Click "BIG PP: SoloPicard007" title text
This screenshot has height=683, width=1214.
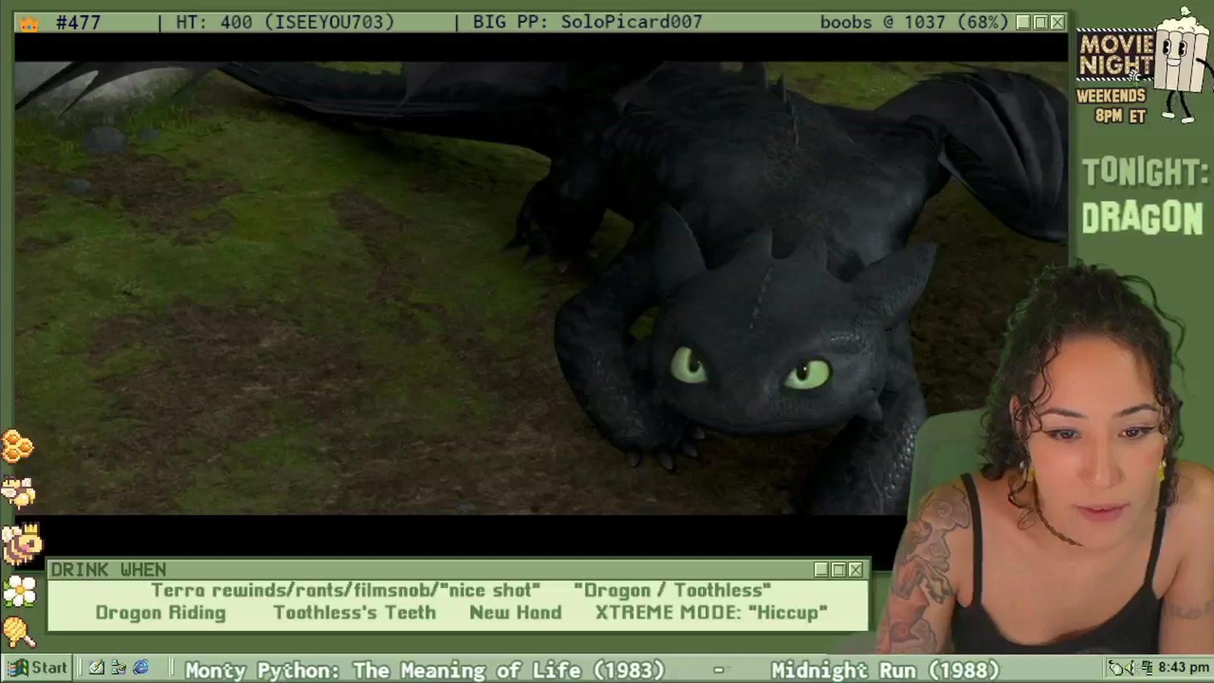tap(587, 23)
